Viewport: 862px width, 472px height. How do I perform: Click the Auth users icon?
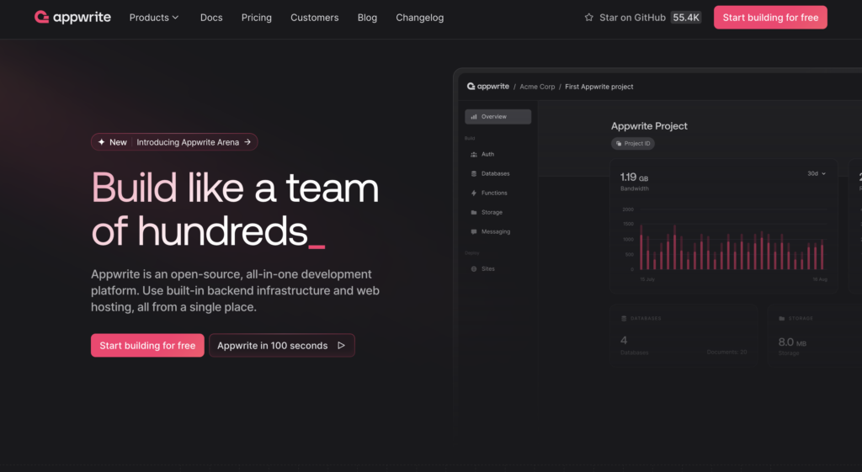point(473,155)
